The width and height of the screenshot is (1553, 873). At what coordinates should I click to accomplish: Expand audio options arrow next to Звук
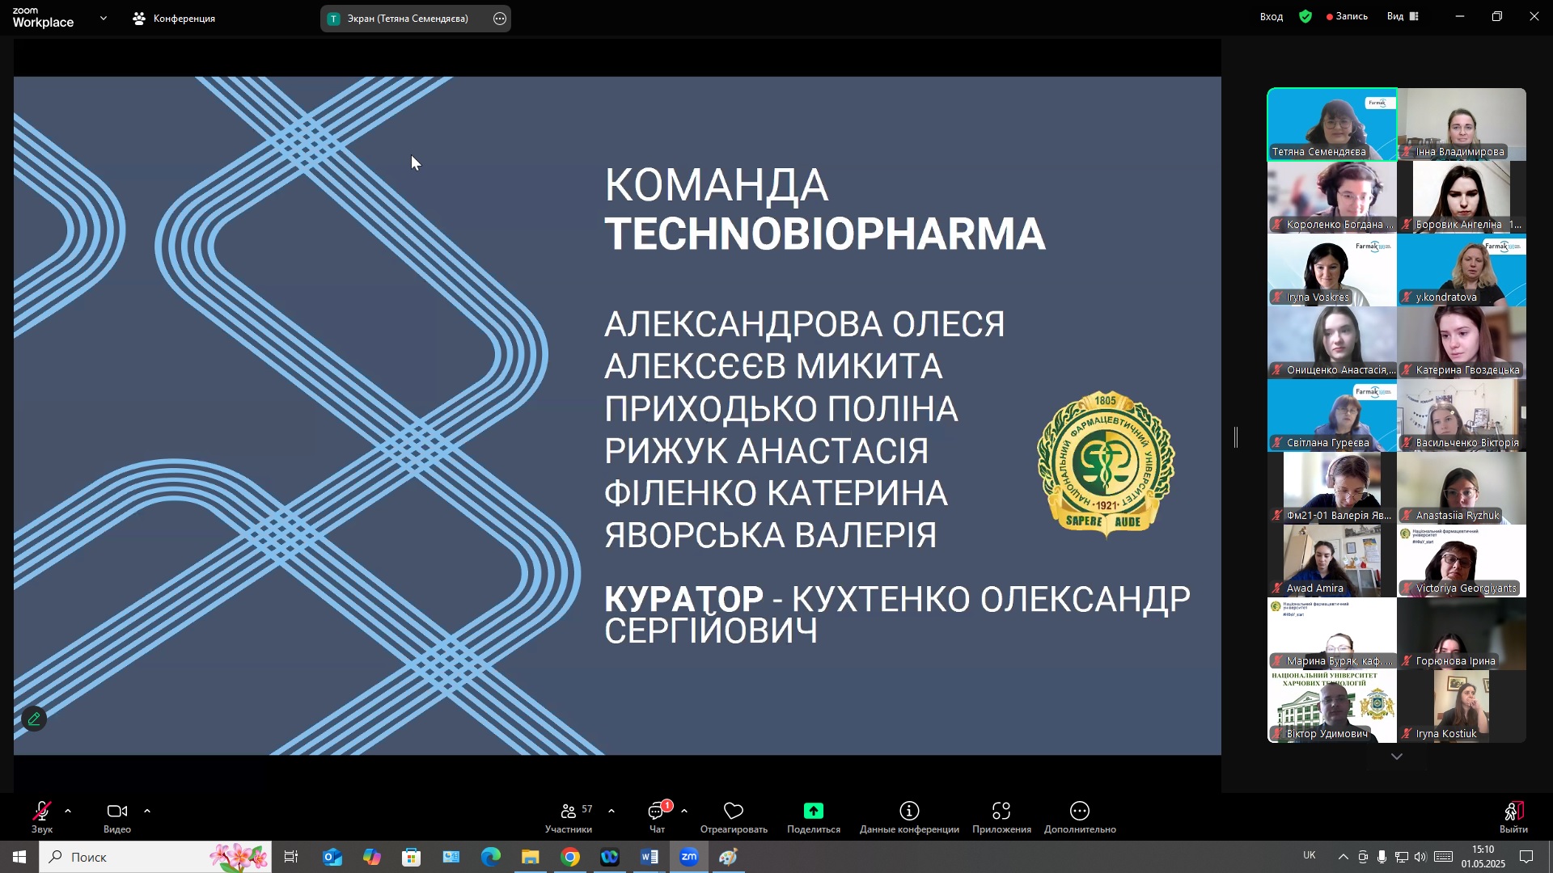pyautogui.click(x=68, y=811)
